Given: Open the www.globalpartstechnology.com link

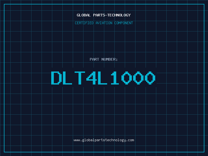Looking at the screenshot, I should [104, 140].
